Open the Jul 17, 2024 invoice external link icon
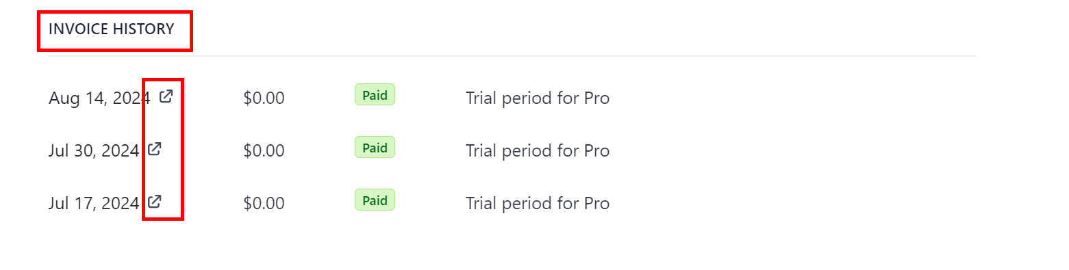The image size is (1069, 270). click(x=155, y=201)
